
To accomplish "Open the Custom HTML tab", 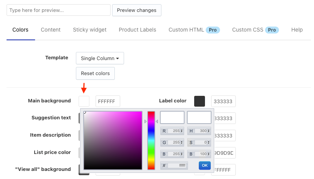I will click(186, 30).
